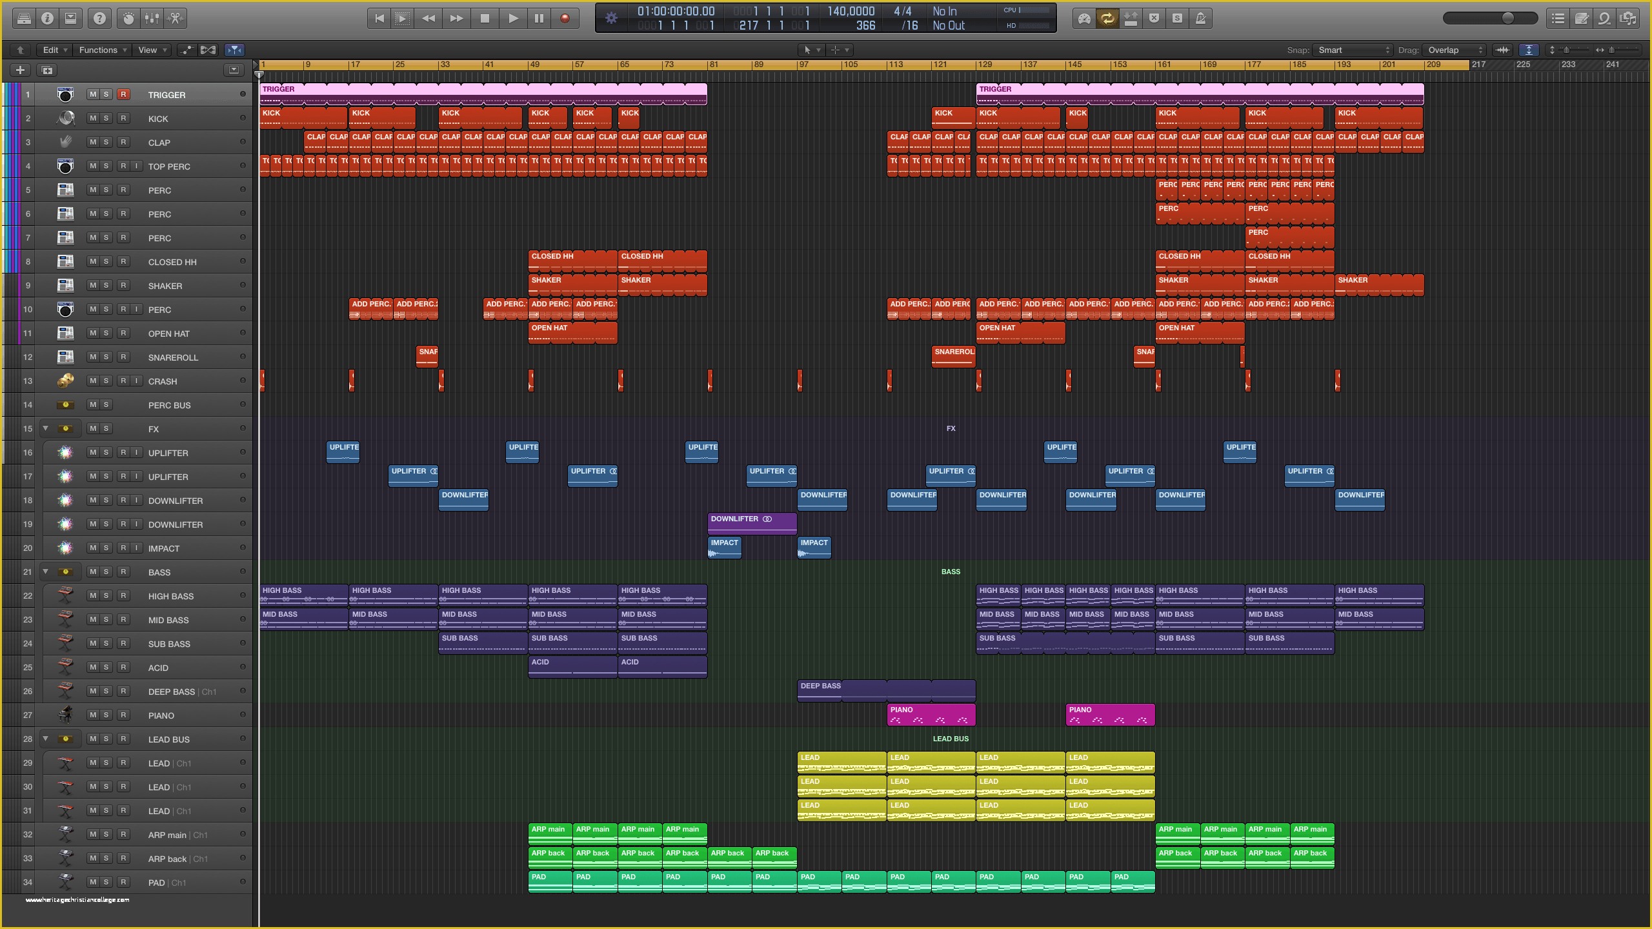Collapse the BASS track stack
This screenshot has width=1652, height=929.
click(x=45, y=572)
